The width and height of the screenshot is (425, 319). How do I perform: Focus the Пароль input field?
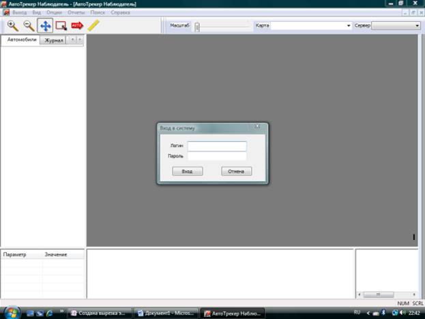pos(217,156)
